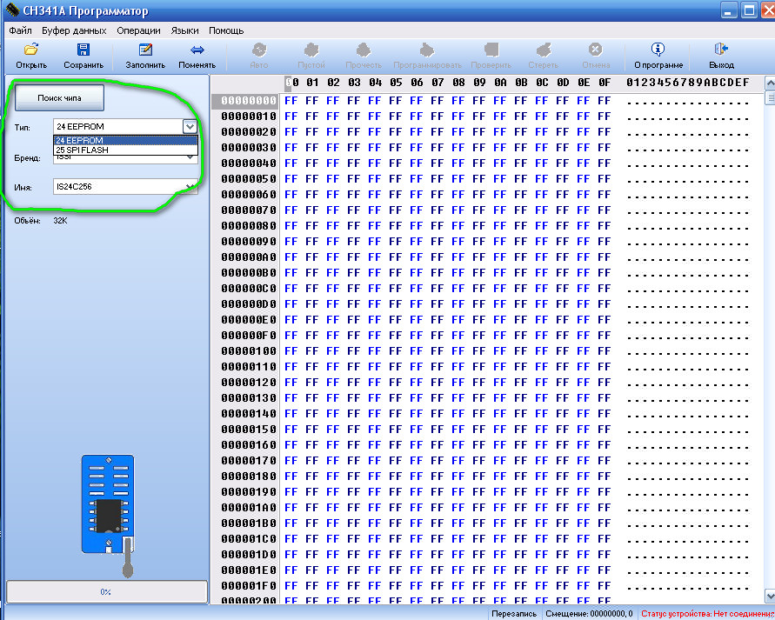
Task: Click last FF byte in row 00000080
Action: tap(605, 226)
